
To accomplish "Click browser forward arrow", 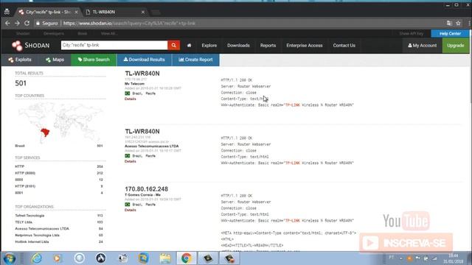I will pos(17,23).
